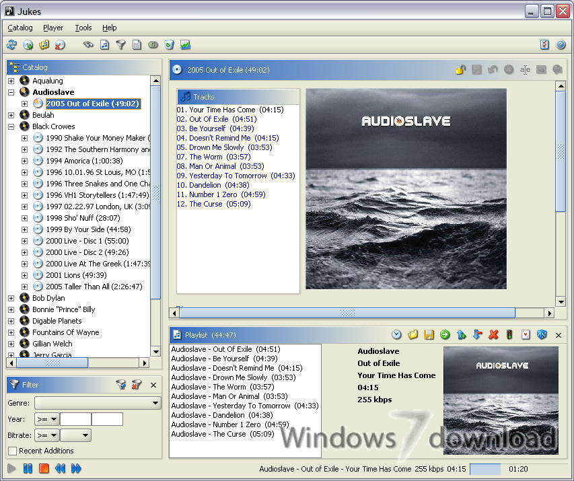
Task: Enable the Recent Additions checkbox
Action: [12, 451]
